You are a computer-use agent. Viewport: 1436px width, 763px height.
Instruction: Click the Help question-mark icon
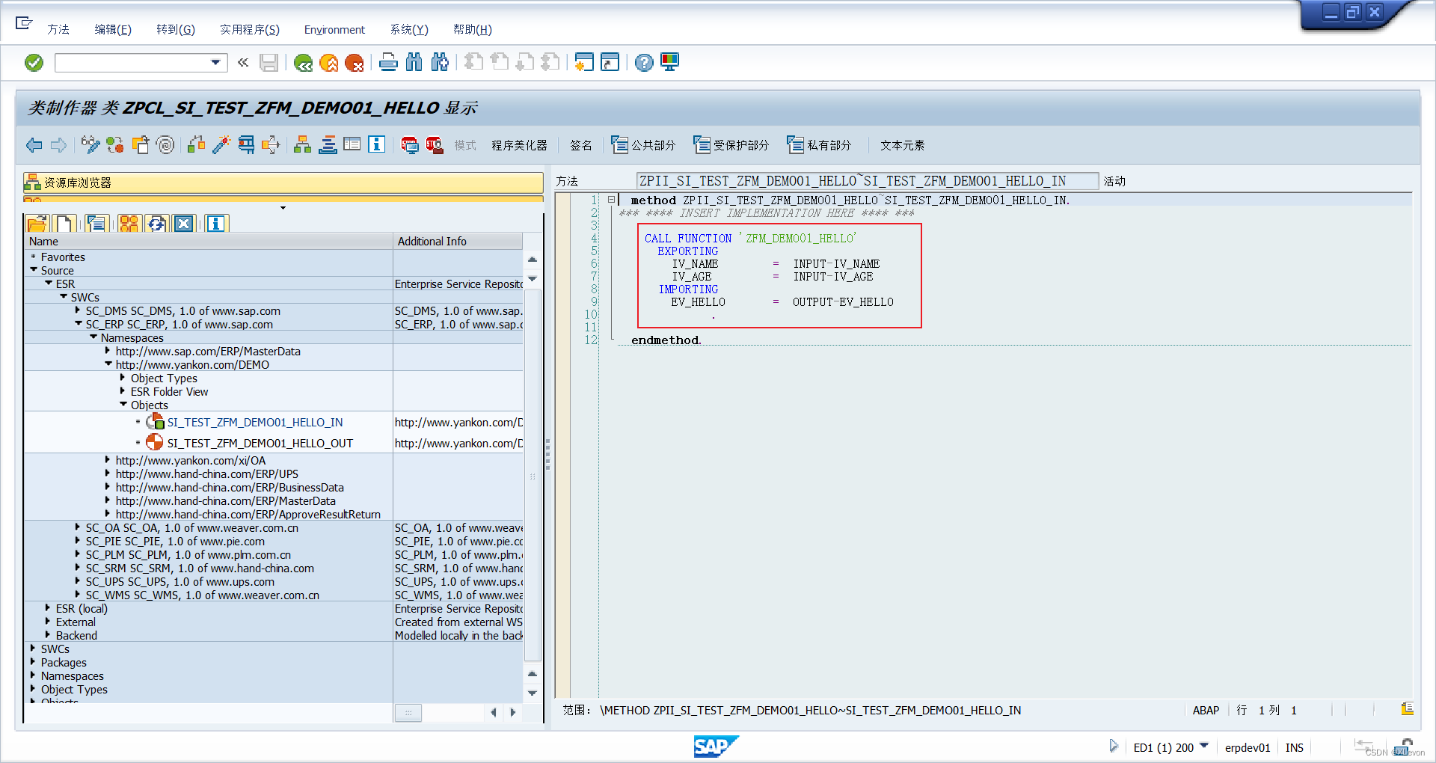tap(644, 62)
